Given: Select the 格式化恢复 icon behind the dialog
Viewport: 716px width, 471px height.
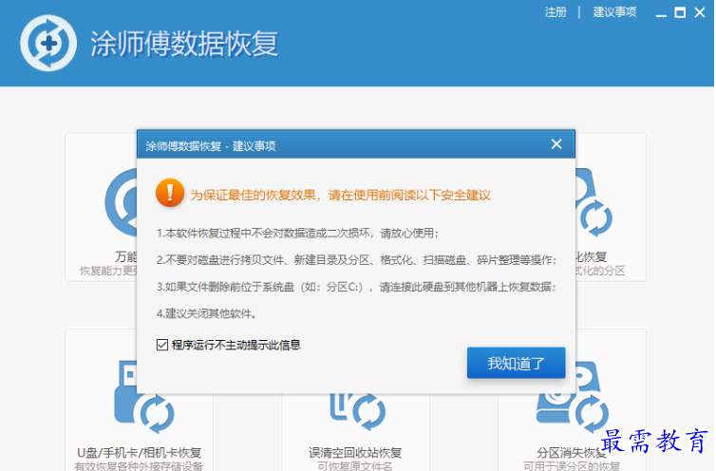Looking at the screenshot, I should tap(594, 202).
